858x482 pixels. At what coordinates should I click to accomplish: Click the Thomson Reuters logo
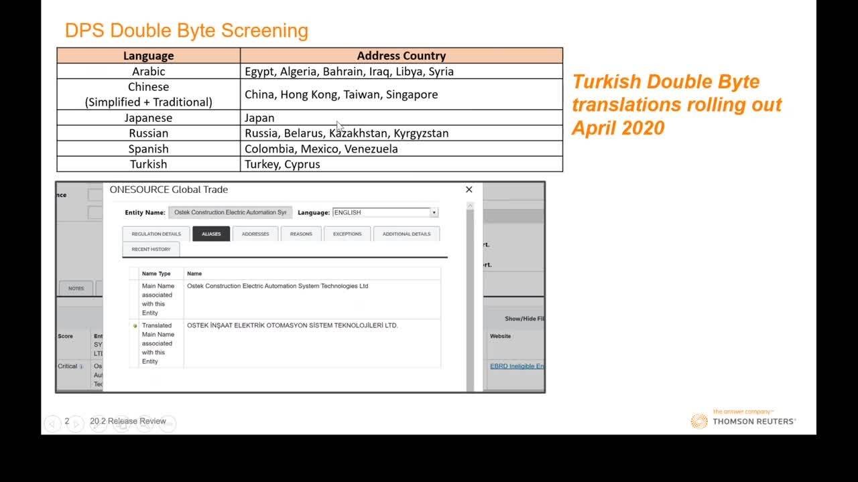pos(743,420)
